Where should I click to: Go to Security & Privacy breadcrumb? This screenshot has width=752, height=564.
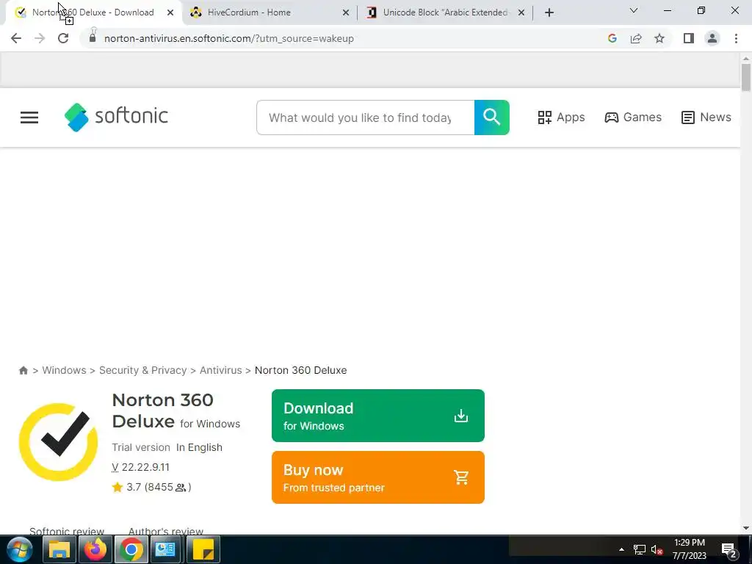[143, 370]
